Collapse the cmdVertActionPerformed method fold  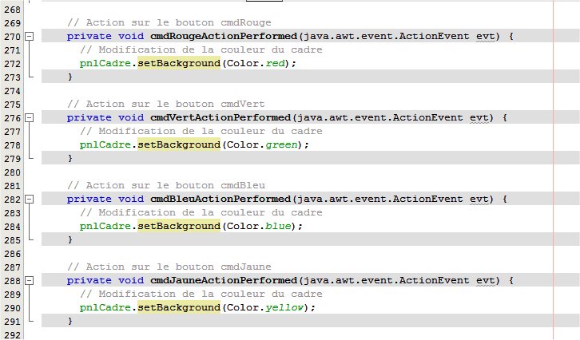[30, 117]
